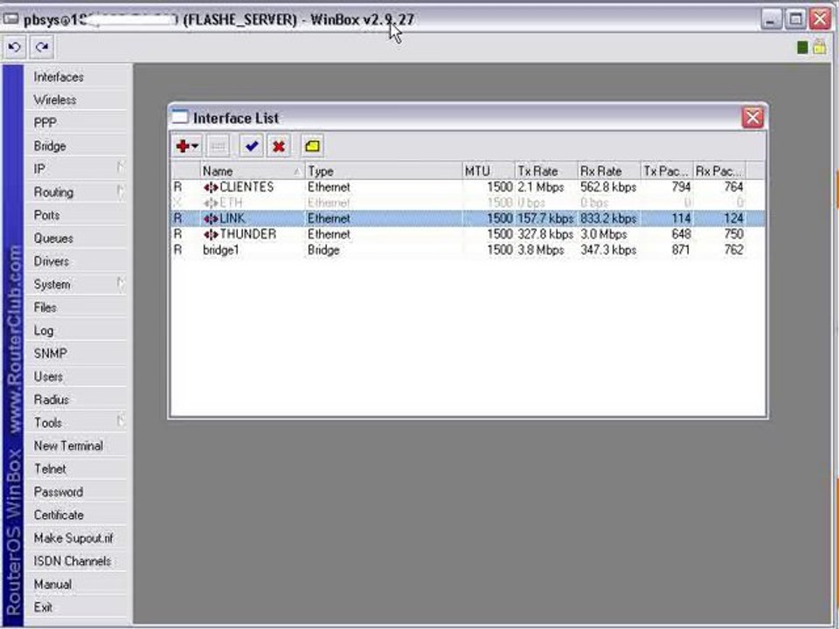The height and width of the screenshot is (629, 839).
Task: Click the CLIENTES ethernet interface icon
Action: (x=211, y=187)
